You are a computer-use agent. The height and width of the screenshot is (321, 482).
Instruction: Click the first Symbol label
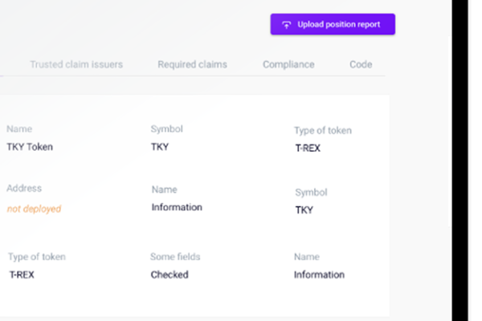166,129
